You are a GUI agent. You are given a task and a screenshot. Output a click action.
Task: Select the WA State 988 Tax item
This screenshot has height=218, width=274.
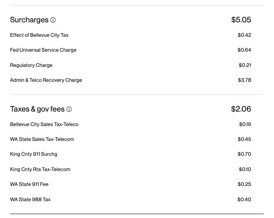click(x=30, y=200)
